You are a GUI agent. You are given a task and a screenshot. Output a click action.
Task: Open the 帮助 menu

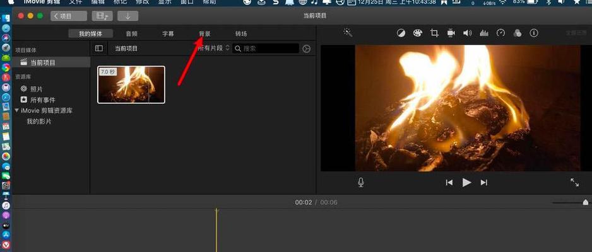click(x=210, y=2)
